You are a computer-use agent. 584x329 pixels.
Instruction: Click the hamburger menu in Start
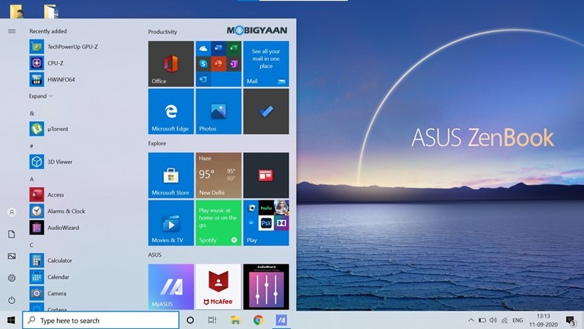pos(11,31)
